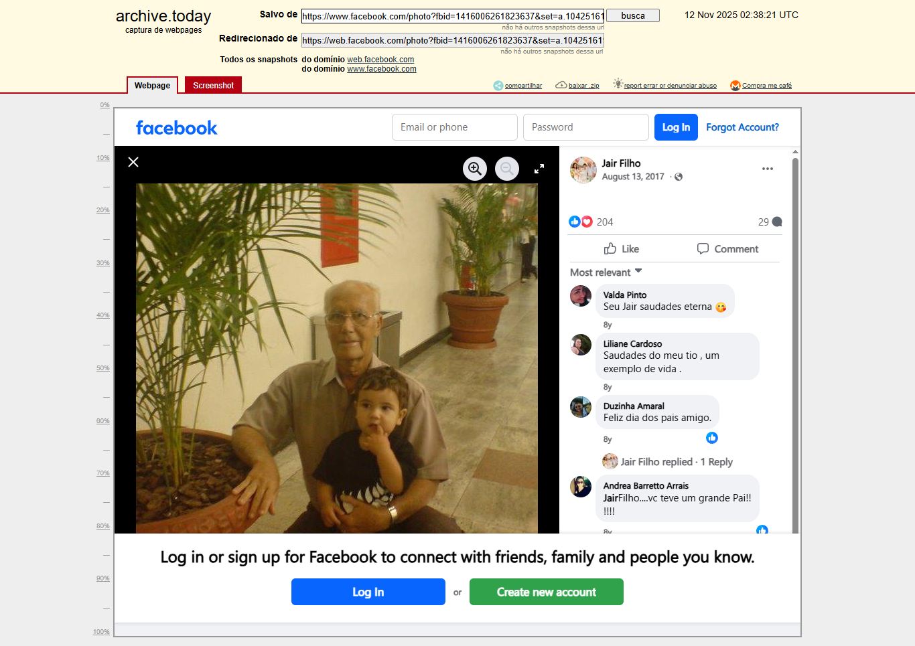This screenshot has height=646, width=915.
Task: Select the Webpage tab
Action: click(x=152, y=86)
